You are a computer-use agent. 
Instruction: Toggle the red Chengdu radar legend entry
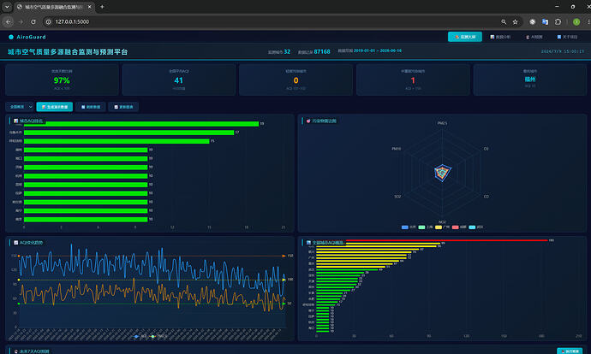459,227
